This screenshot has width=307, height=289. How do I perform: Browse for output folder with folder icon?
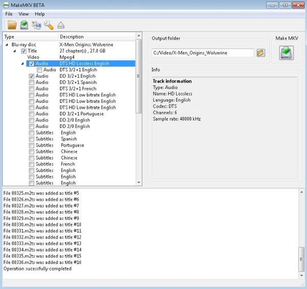pos(260,53)
